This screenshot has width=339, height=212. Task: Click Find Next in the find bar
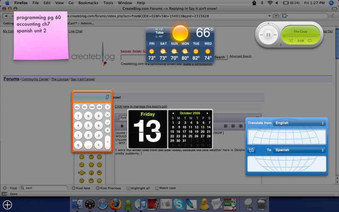(81, 188)
